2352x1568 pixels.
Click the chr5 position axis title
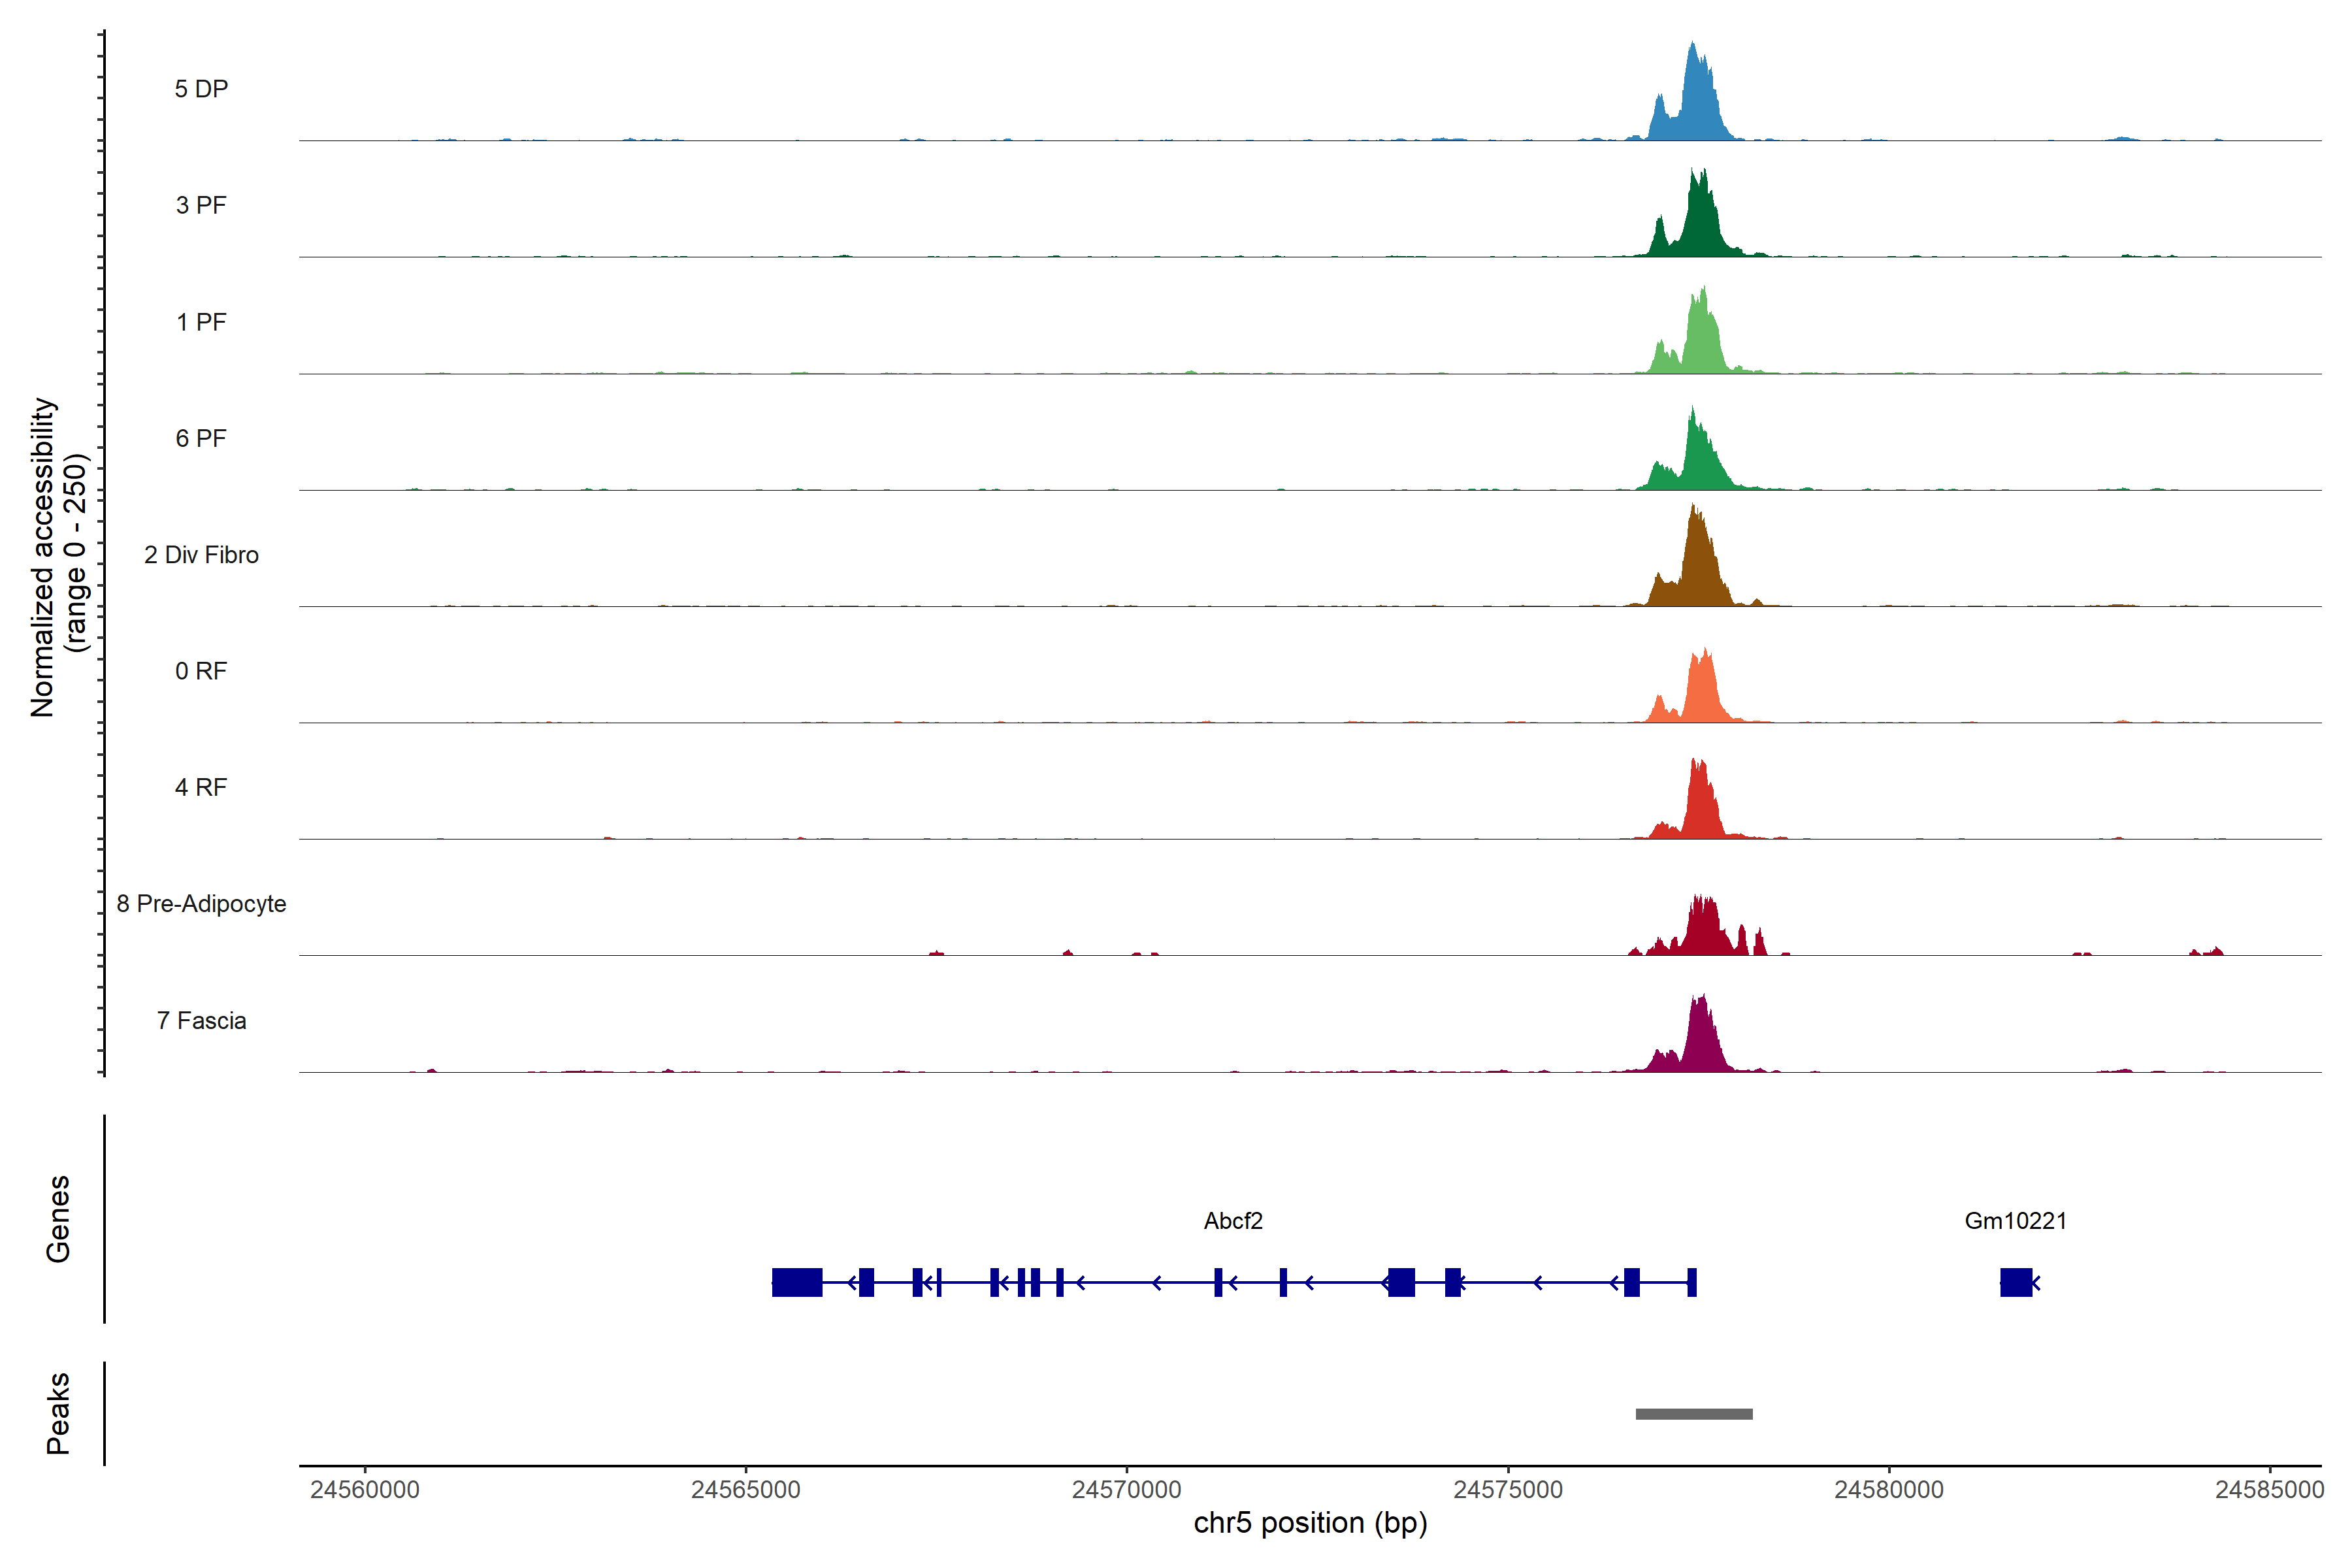coord(1310,1523)
